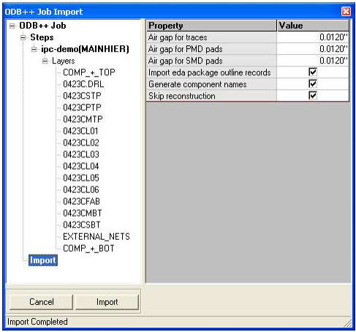Select the Steps tree label
This screenshot has width=356, height=332.
(x=42, y=37)
